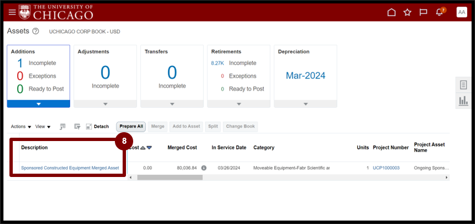Open the View dropdown menu
Screen dimensions: 475x224
click(x=43, y=127)
